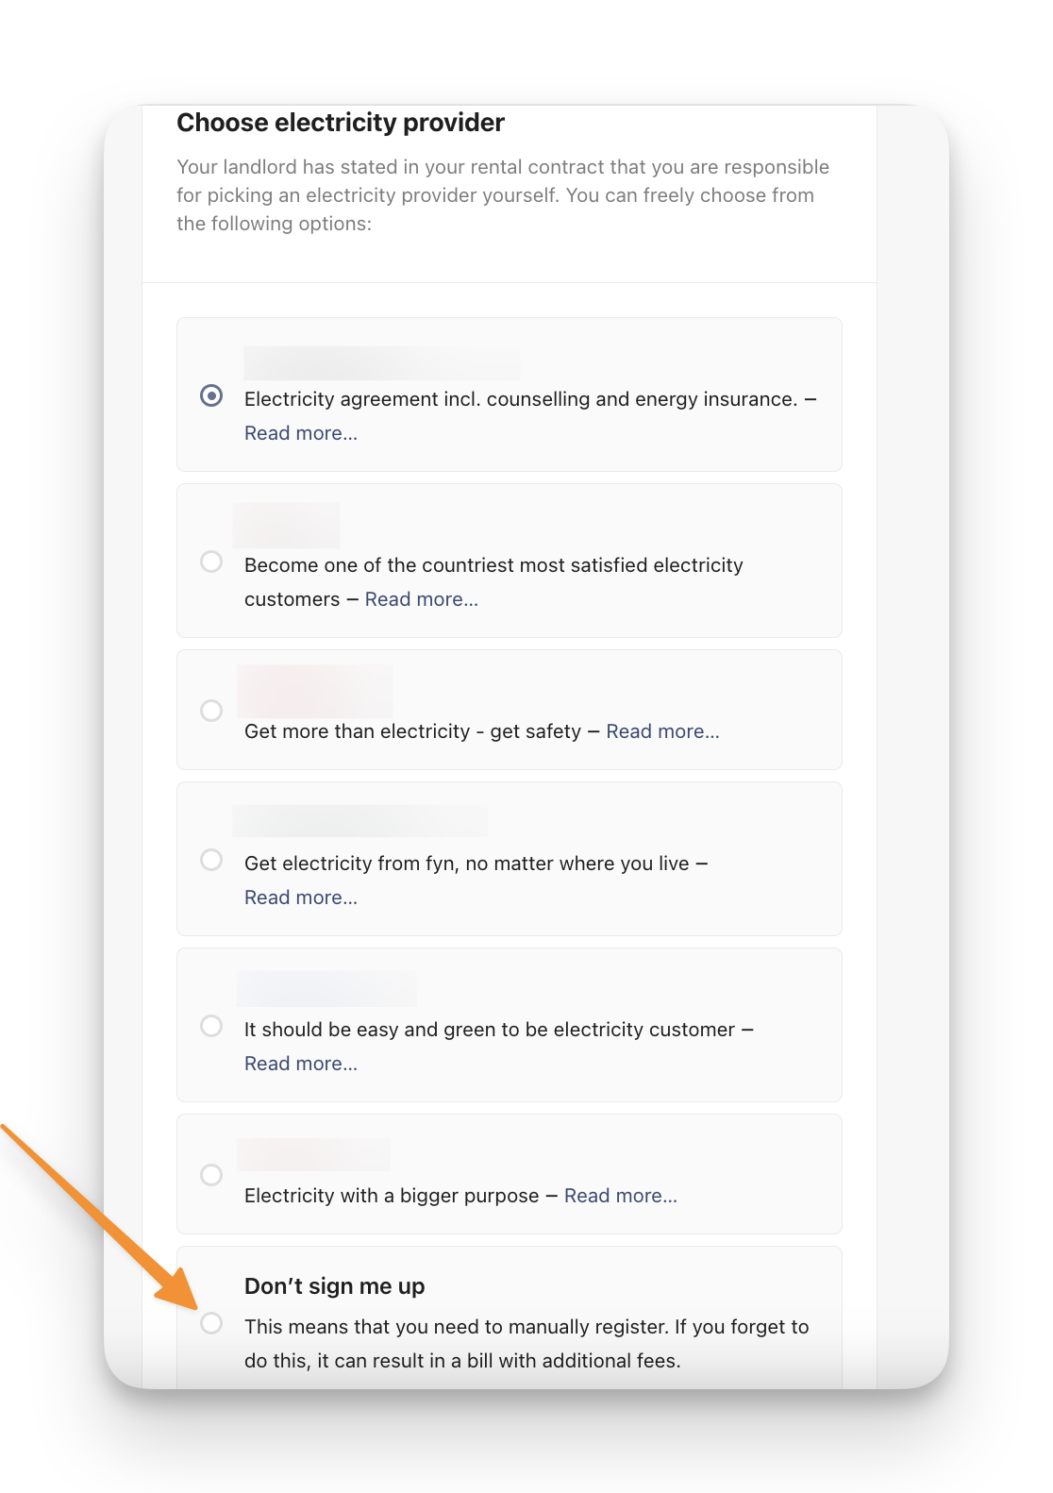Click blurred logo of first electricity provider
Screen dimensions: 1053x1493
(381, 363)
